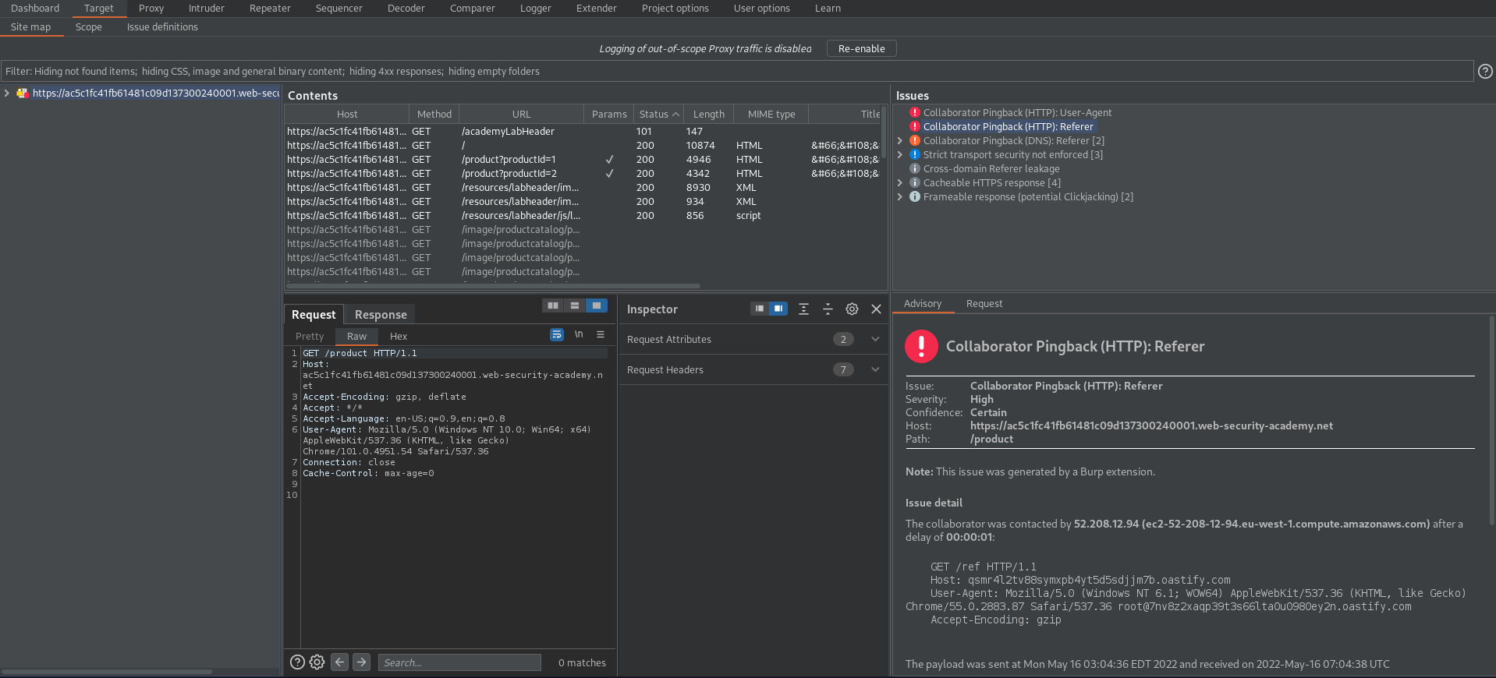The width and height of the screenshot is (1496, 678).
Task: Expand the site map host tree node
Action: coord(7,93)
